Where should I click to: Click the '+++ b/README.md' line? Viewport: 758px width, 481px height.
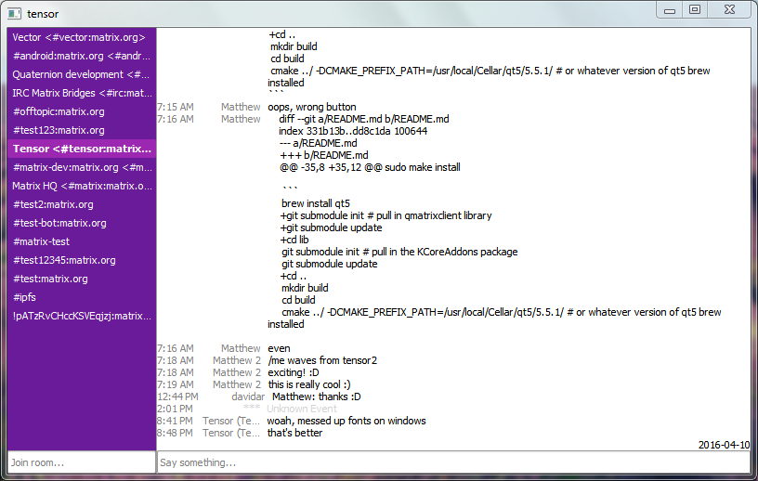coord(324,155)
